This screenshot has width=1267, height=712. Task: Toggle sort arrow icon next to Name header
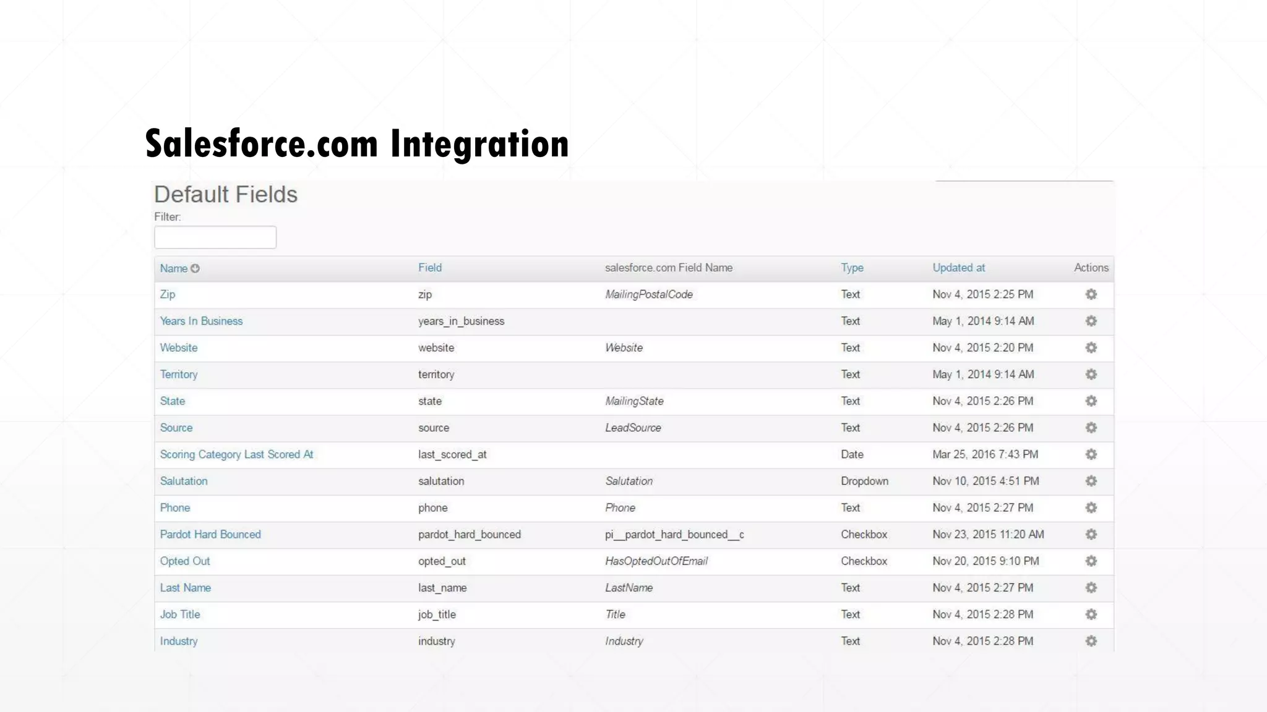point(195,268)
